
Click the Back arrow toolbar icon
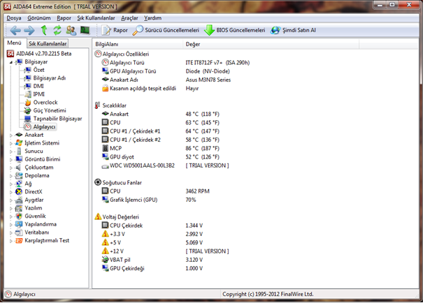tap(15, 30)
